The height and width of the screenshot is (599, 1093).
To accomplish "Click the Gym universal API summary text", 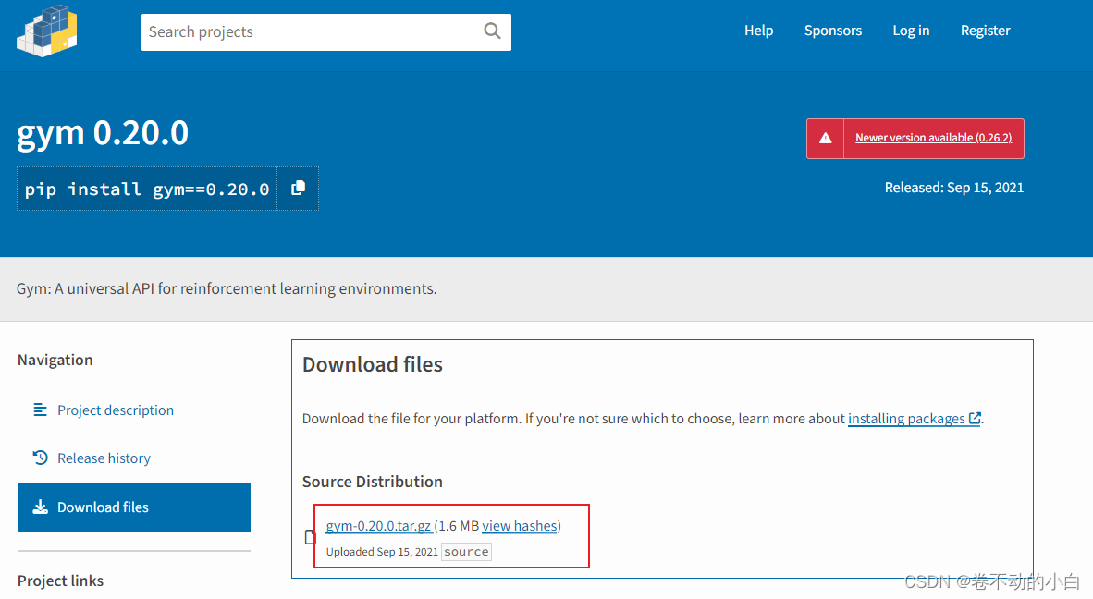I will pos(227,288).
